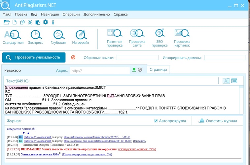Click first Найдено 1% совпадений link
Viewport: 250px width, 165px height.
pos(37,137)
